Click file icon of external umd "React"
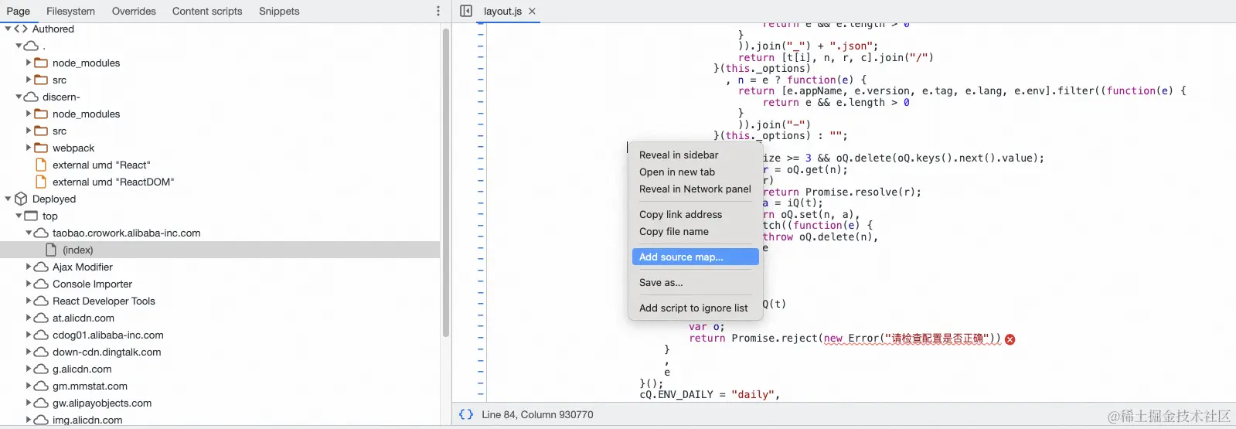Image resolution: width=1236 pixels, height=429 pixels. [41, 165]
